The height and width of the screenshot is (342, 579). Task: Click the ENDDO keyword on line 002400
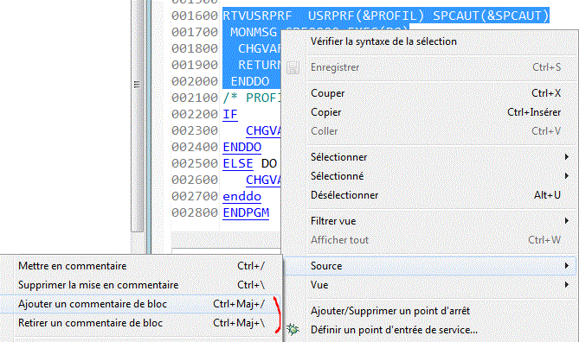[241, 147]
